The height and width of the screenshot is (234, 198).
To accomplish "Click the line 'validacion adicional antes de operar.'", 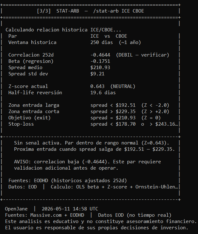I will pyautogui.click(x=66, y=168).
